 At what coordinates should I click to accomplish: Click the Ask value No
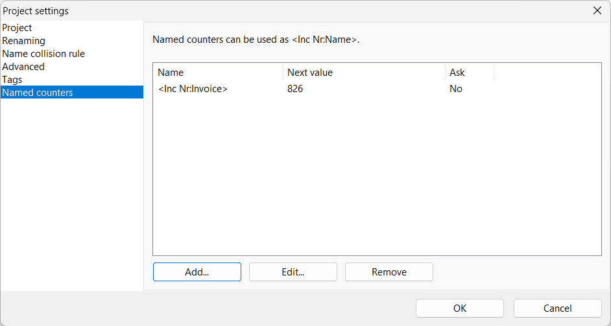click(x=456, y=89)
